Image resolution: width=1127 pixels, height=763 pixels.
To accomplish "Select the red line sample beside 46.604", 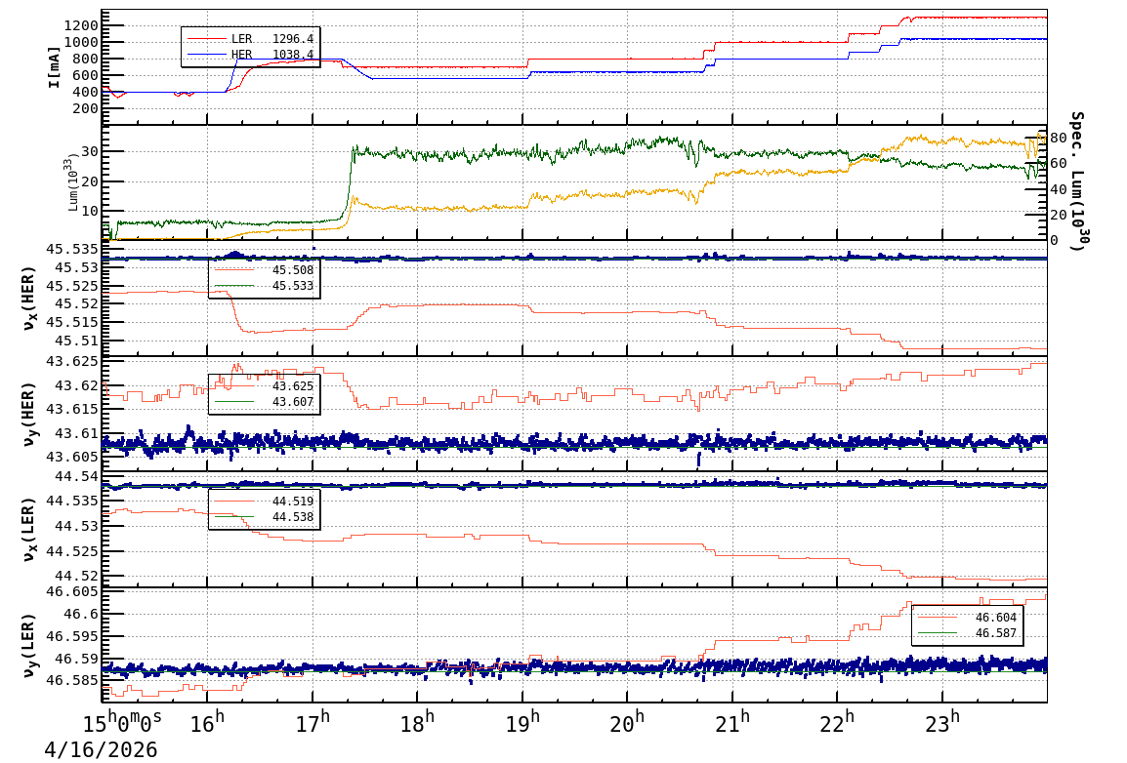I will pyautogui.click(x=938, y=618).
